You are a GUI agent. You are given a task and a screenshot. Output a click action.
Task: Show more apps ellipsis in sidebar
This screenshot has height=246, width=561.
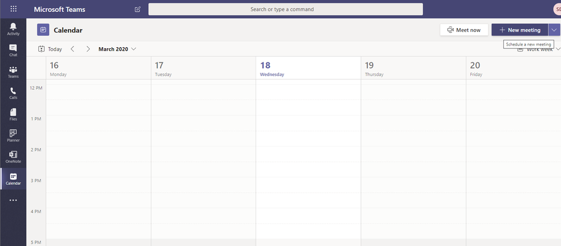pyautogui.click(x=13, y=200)
